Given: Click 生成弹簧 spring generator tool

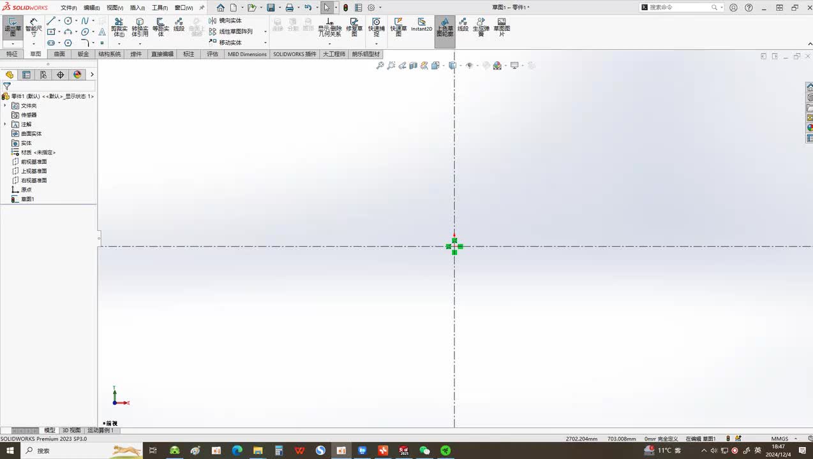Looking at the screenshot, I should coord(481,27).
